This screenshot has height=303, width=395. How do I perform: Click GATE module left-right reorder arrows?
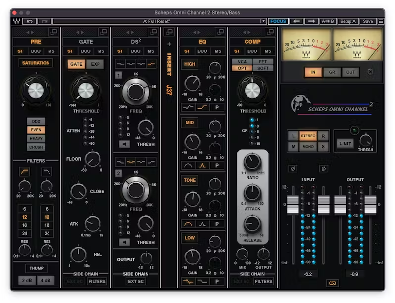pyautogui.click(x=80, y=32)
